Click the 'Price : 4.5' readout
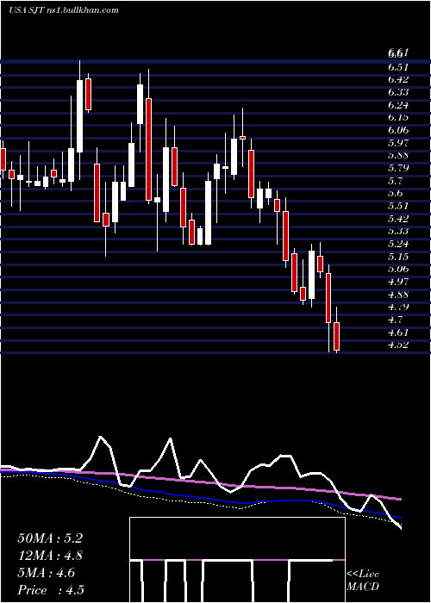This screenshot has height=603, width=431. (51, 590)
